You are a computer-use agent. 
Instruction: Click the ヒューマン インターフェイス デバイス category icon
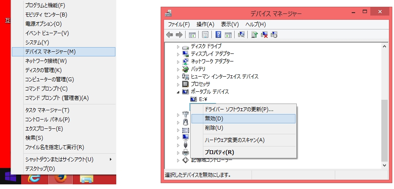coord(186,77)
